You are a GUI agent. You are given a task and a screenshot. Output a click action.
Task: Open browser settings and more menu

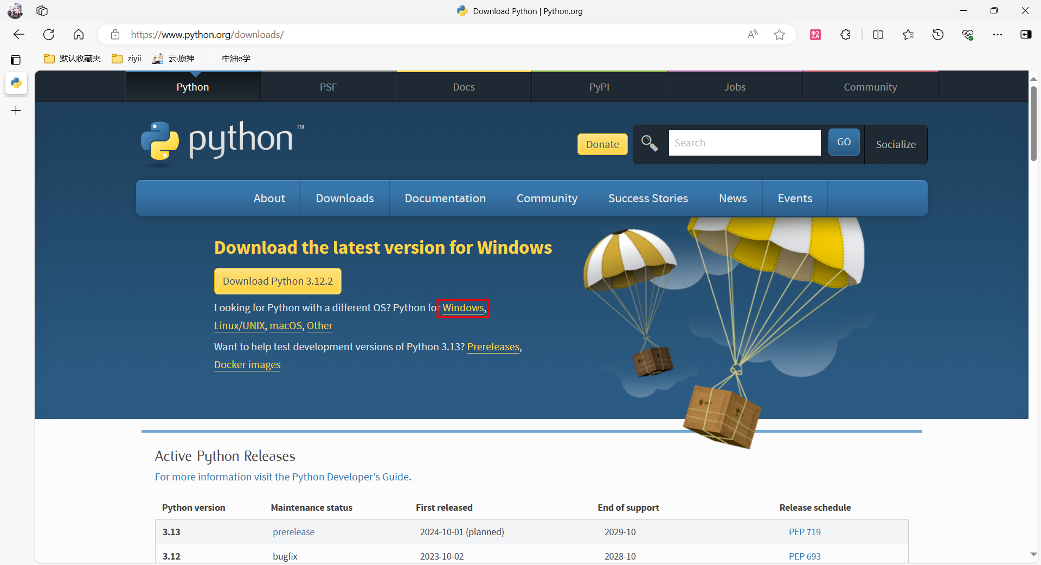(997, 35)
